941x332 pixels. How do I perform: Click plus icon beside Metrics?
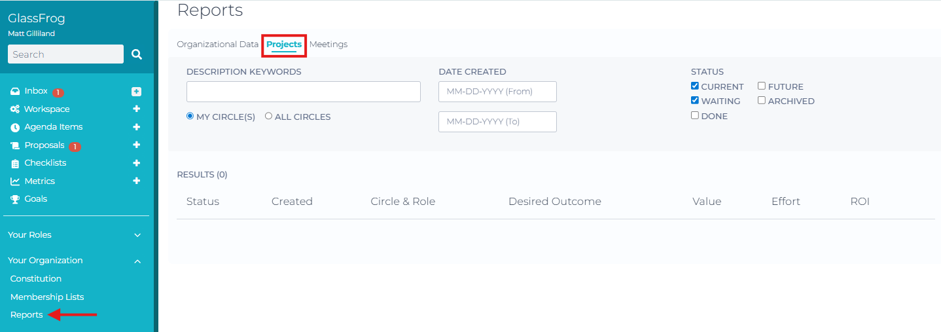136,181
